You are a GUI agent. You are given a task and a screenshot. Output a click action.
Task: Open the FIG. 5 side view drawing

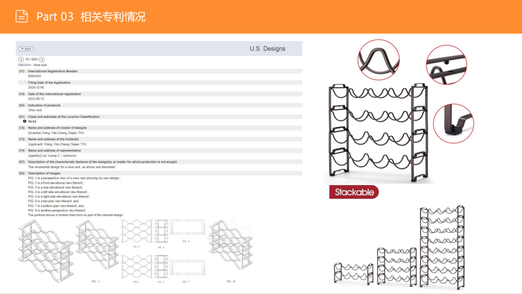point(161,266)
